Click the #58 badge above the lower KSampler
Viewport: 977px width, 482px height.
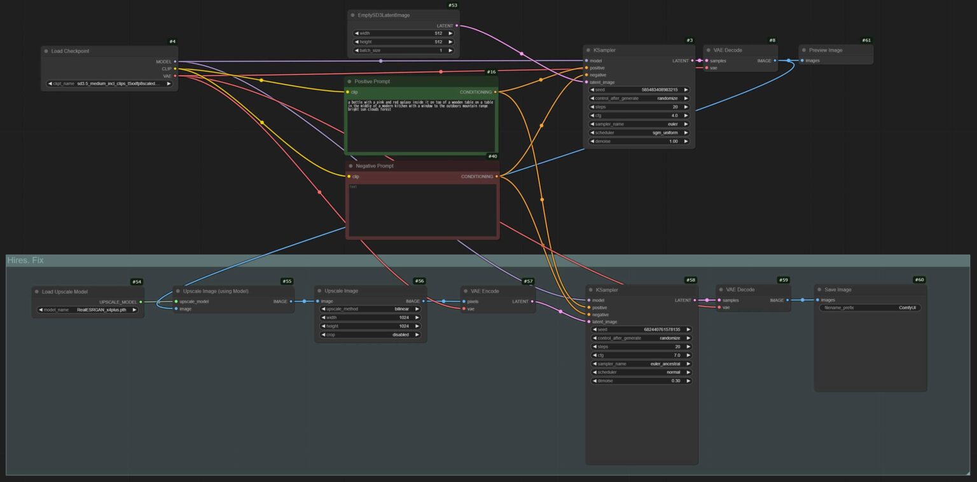(691, 280)
